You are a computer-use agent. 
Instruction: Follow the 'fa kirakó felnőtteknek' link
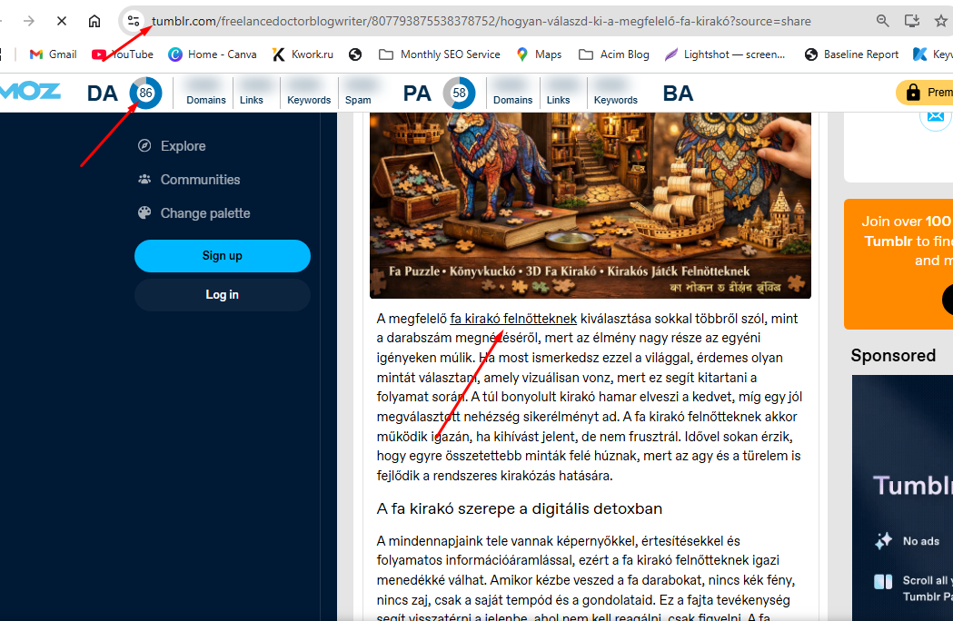[513, 319]
